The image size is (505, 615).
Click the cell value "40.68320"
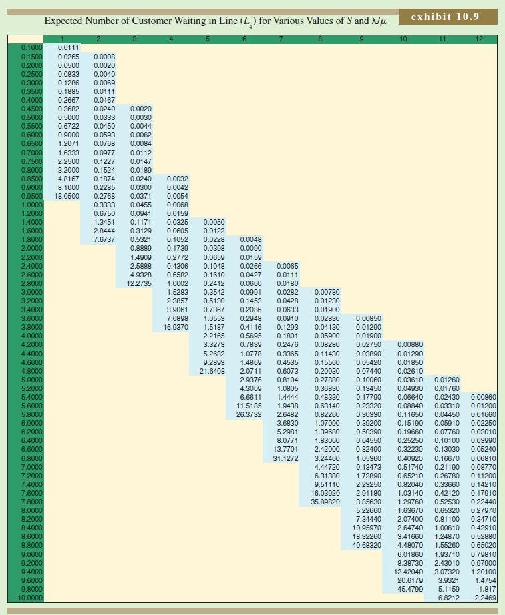[367, 545]
